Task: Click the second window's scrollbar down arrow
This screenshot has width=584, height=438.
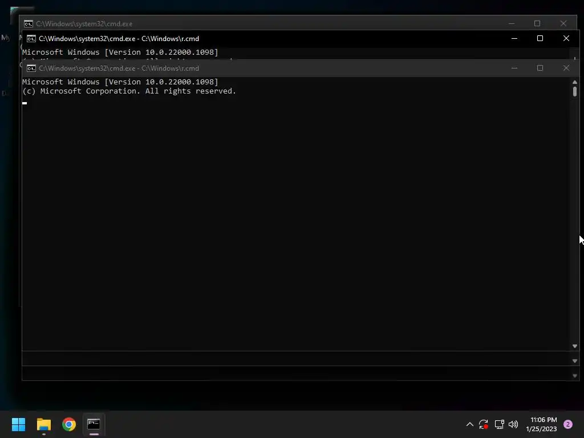Action: [575, 361]
